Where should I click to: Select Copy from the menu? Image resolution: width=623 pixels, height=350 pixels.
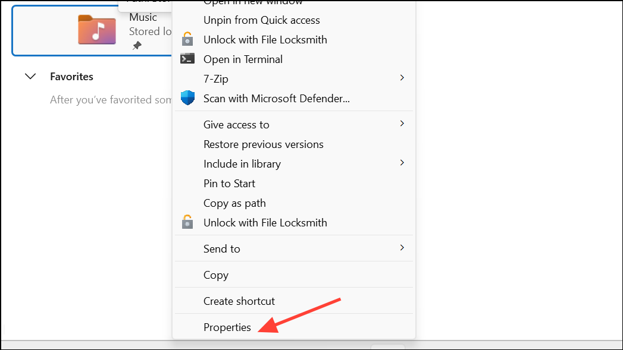pyautogui.click(x=215, y=275)
